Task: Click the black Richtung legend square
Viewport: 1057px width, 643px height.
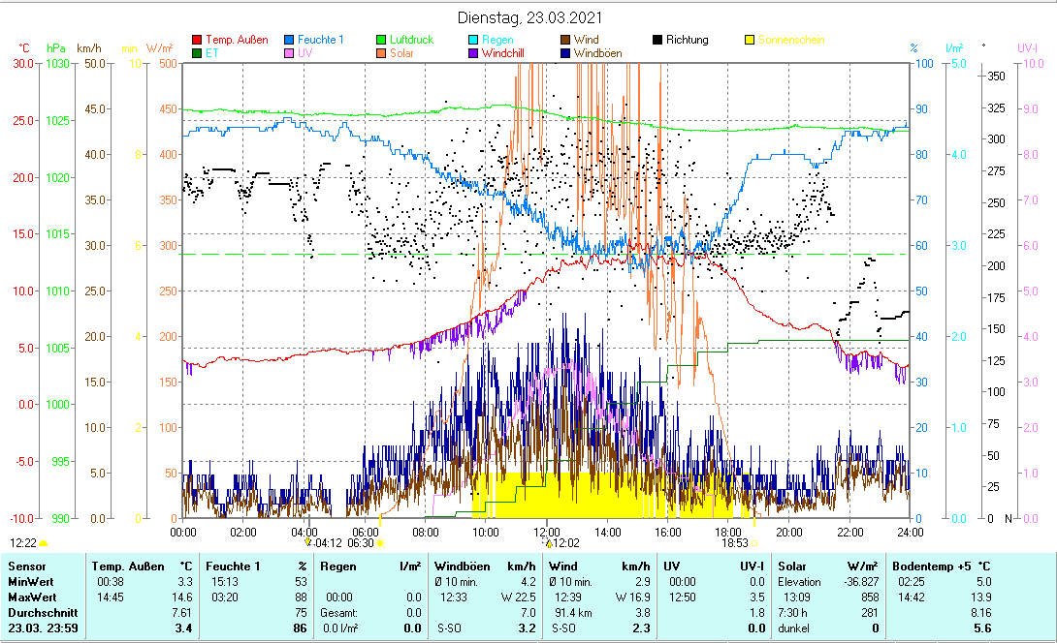Action: (657, 40)
